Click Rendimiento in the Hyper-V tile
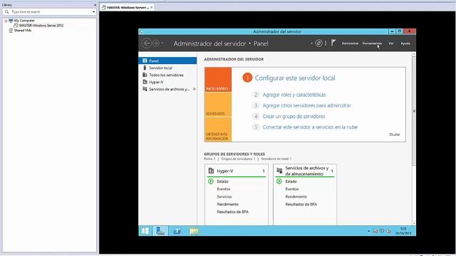Viewport: 456px width, 256px height. 228,204
